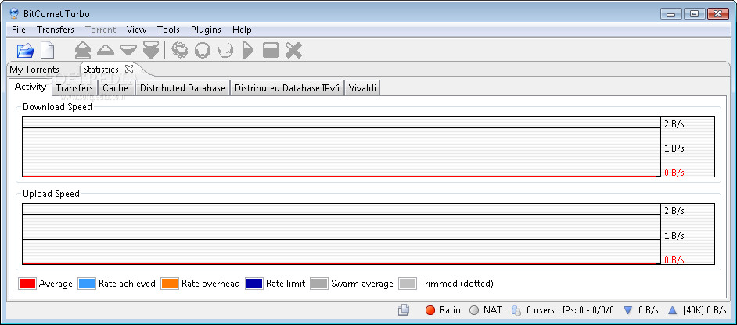This screenshot has width=737, height=325.
Task: Switch to the Vivaldi tab
Action: (x=362, y=87)
